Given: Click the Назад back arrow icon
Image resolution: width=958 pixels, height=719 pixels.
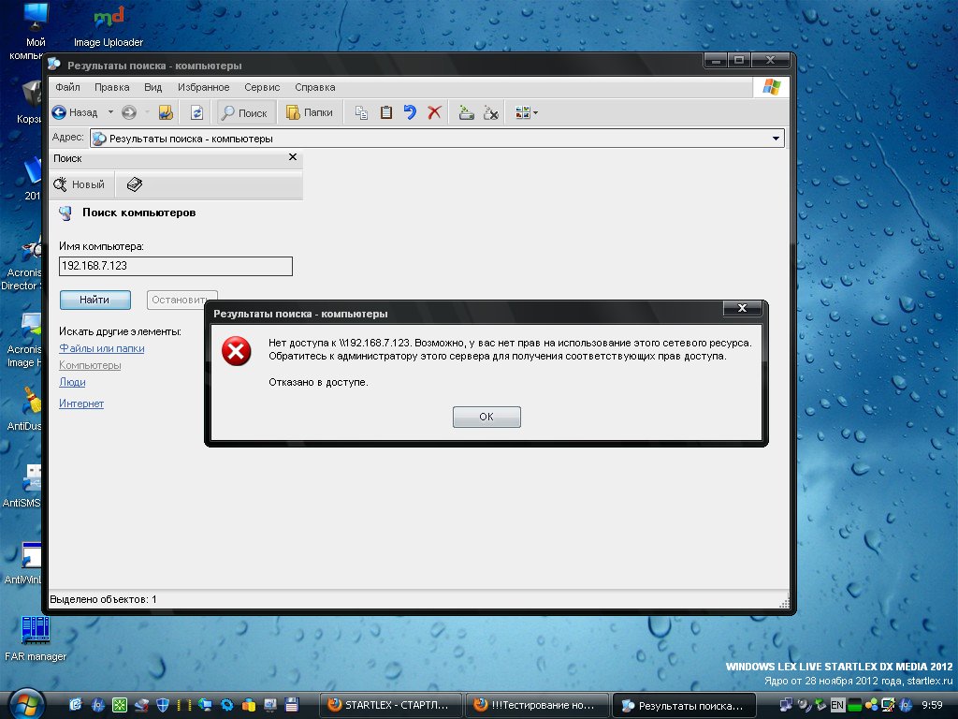Looking at the screenshot, I should (60, 112).
